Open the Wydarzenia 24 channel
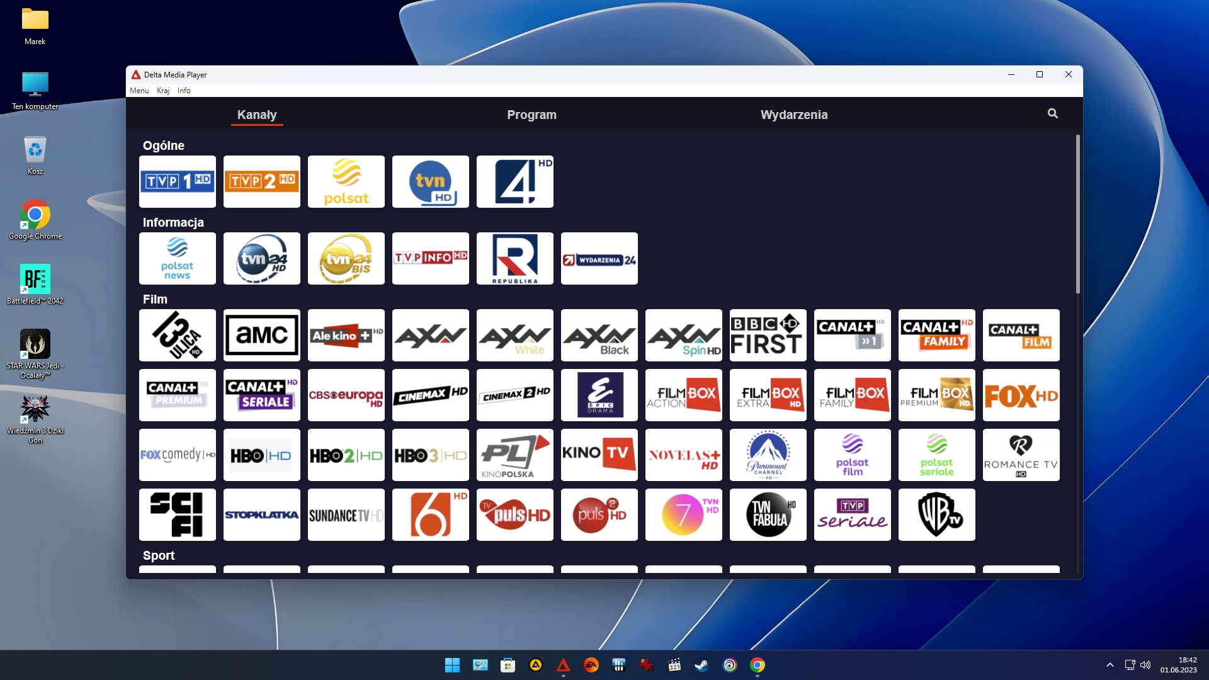The image size is (1209, 680). pyautogui.click(x=599, y=258)
